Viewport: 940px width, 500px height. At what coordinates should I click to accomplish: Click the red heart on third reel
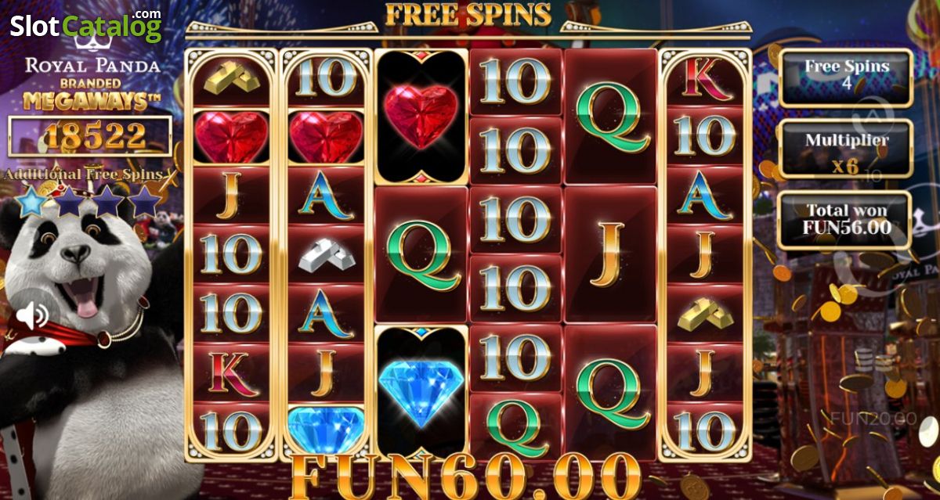tap(422, 116)
